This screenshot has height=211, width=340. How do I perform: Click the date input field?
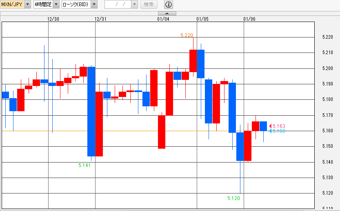click(118, 4)
